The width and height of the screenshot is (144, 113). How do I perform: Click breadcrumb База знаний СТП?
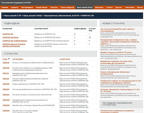tap(13, 16)
